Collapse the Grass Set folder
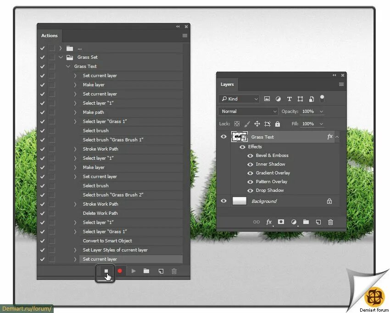390x313 pixels. click(x=61, y=57)
